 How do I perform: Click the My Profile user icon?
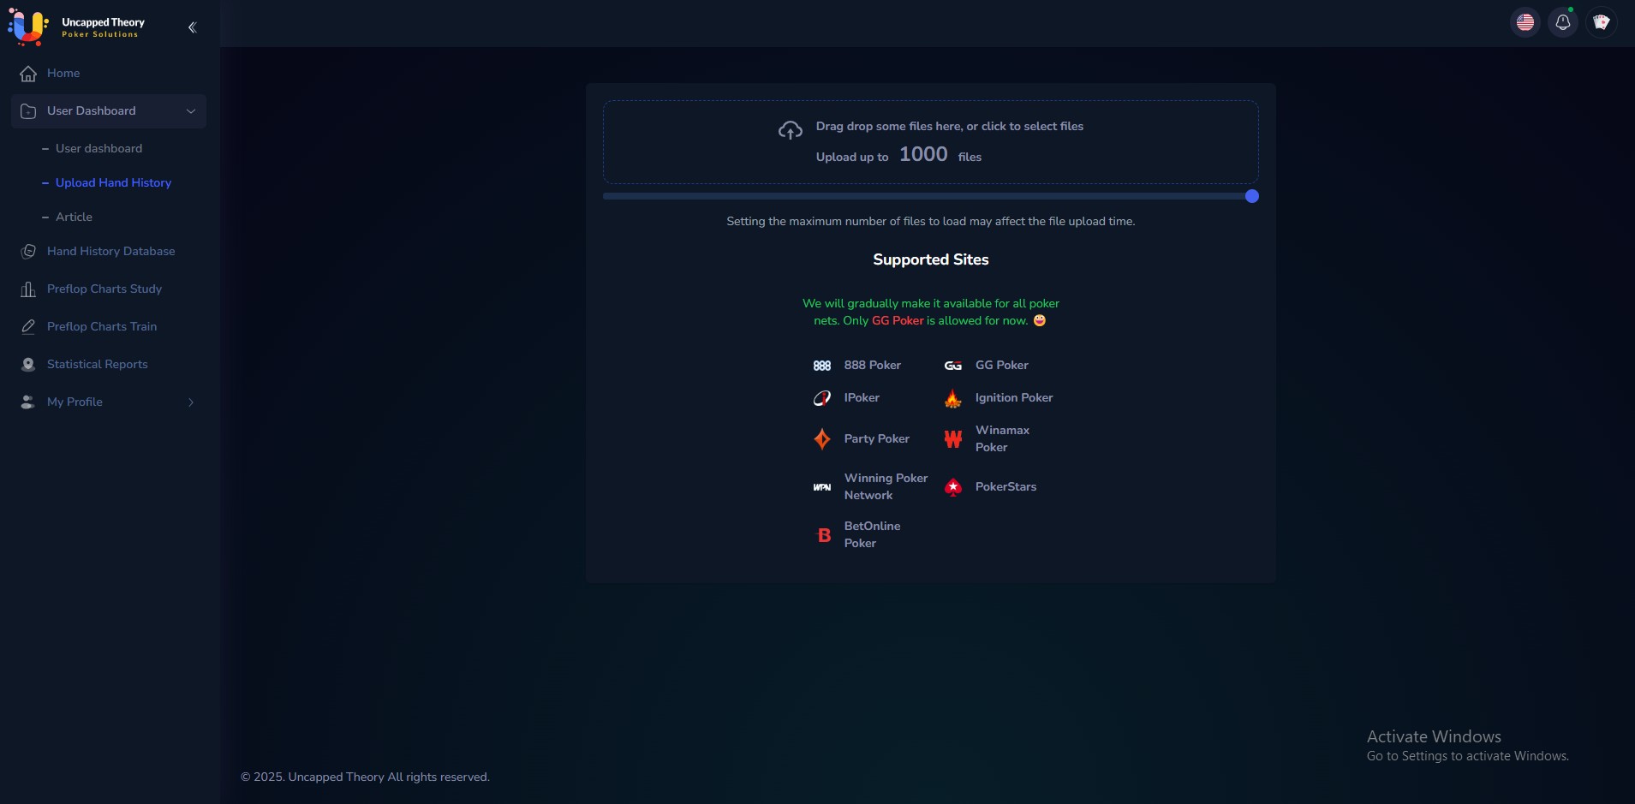(28, 402)
